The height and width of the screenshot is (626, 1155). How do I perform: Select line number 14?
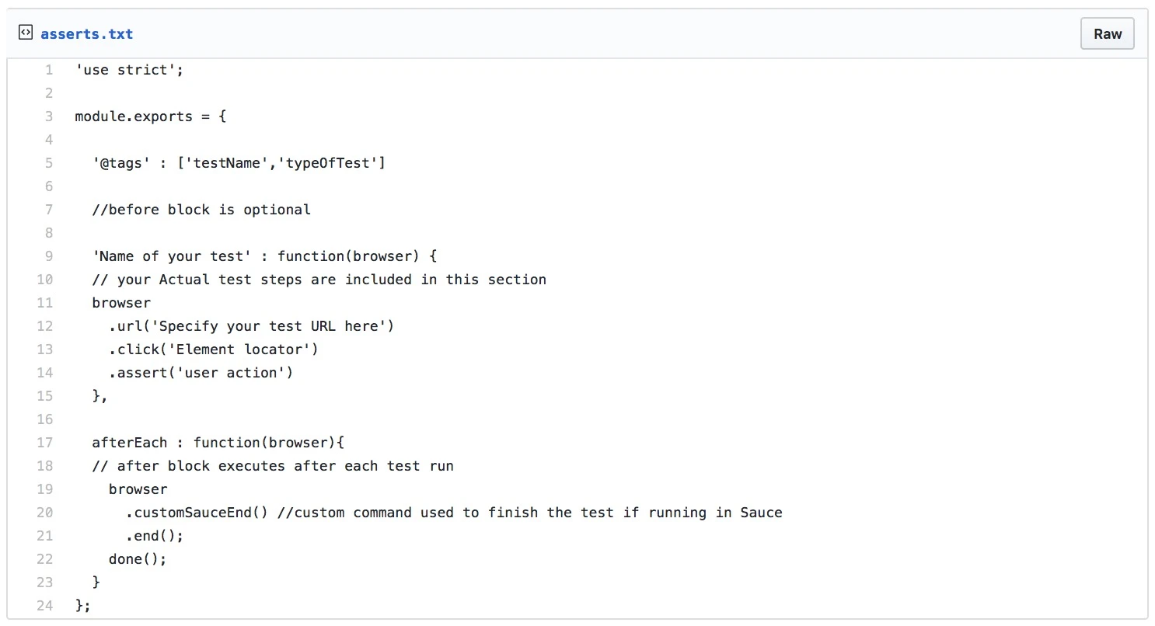click(x=45, y=373)
